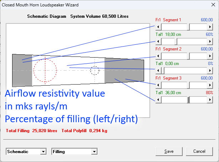Image resolution: width=219 pixels, height=162 pixels.
Task: Open the Filling mode dropdown
Action: tap(94, 152)
